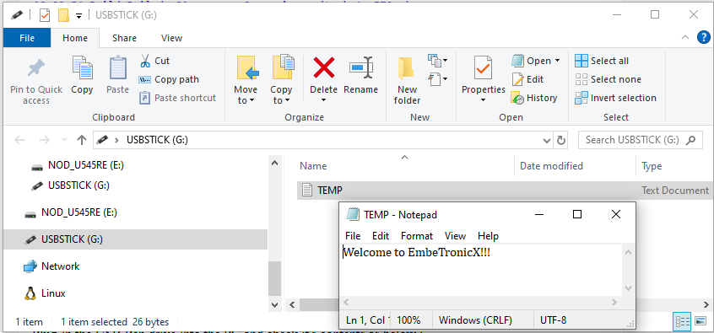Click Notepad vertical scroll down arrow

(628, 288)
